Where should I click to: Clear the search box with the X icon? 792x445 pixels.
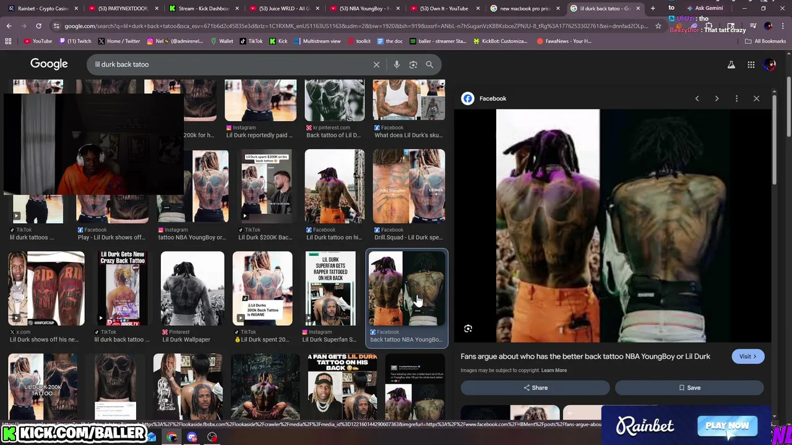(376, 64)
